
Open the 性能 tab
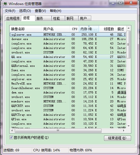click(x=58, y=18)
